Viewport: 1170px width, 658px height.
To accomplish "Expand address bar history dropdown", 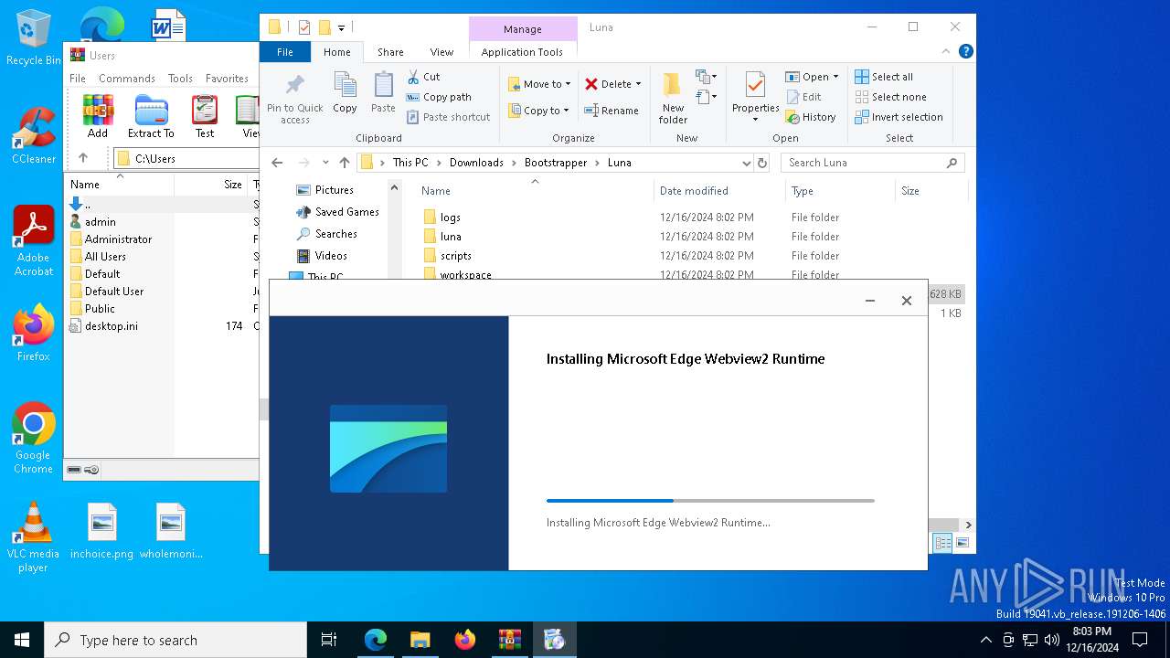I will [747, 163].
